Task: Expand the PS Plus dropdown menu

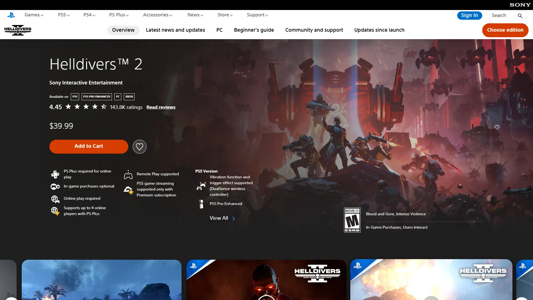Action: (119, 15)
